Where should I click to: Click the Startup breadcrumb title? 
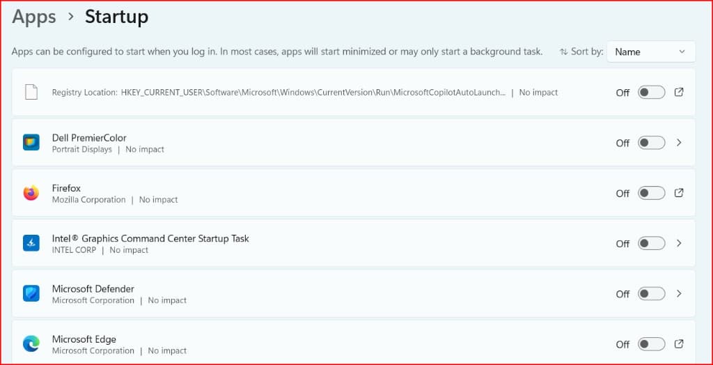[116, 17]
